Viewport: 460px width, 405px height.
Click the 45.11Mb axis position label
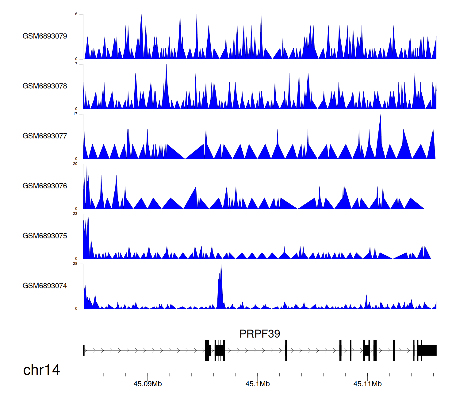pyautogui.click(x=367, y=384)
